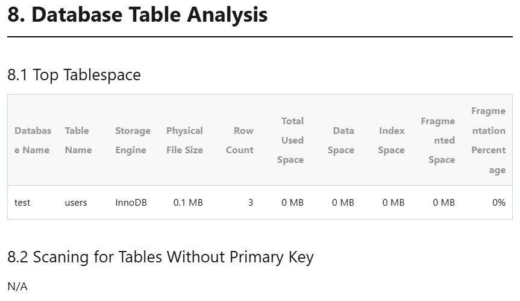This screenshot has height=301, width=520.
Task: Click the Index Space column header
Action: pos(392,140)
